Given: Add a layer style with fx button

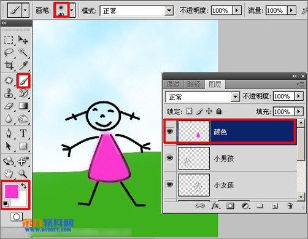Looking at the screenshot, I should [216, 206].
